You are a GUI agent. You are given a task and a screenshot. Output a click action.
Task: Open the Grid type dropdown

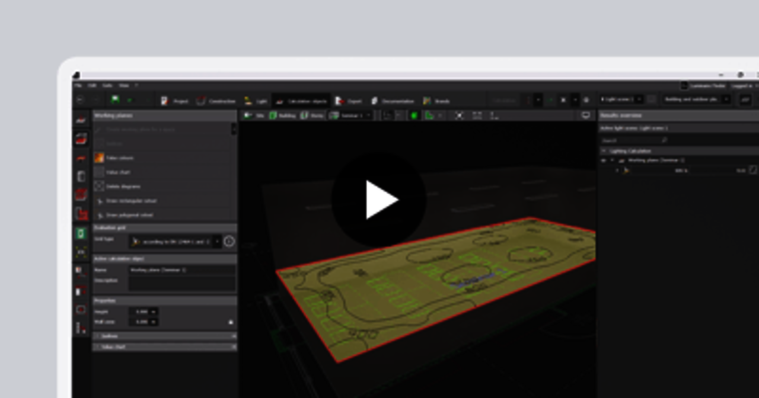(217, 241)
